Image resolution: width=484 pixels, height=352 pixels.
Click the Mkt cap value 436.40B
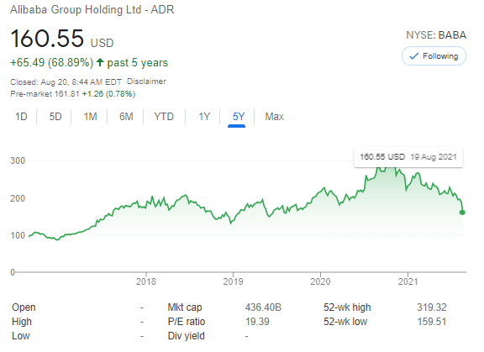click(263, 307)
